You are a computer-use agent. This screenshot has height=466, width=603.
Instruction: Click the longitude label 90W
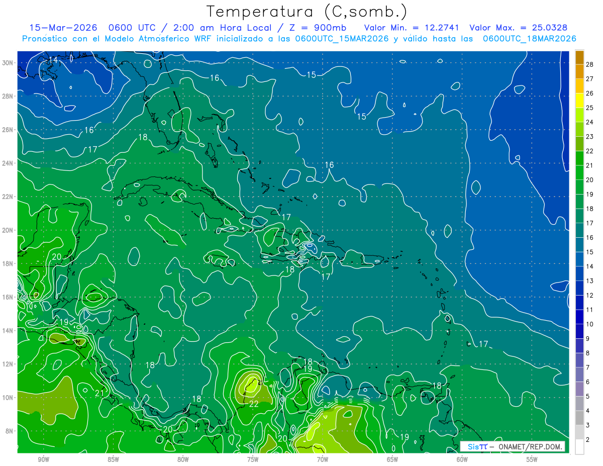[43, 459]
